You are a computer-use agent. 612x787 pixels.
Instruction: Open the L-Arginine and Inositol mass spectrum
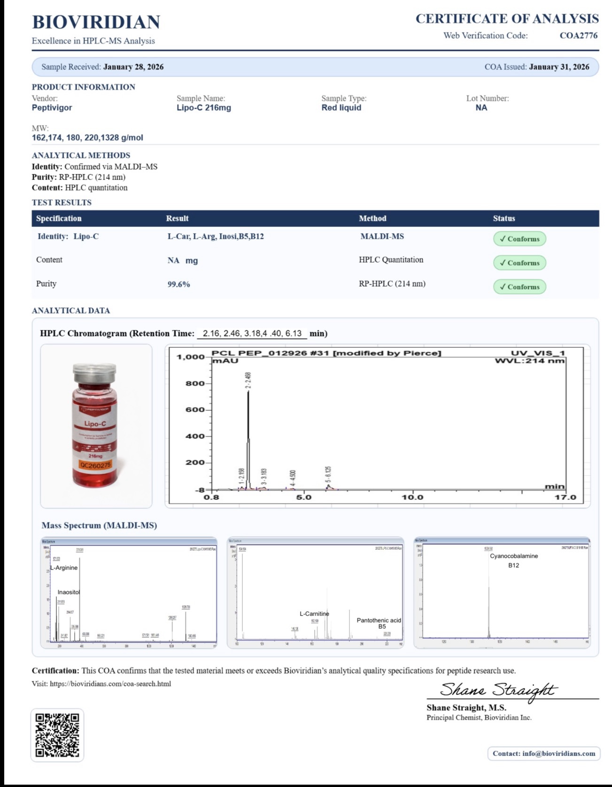129,593
